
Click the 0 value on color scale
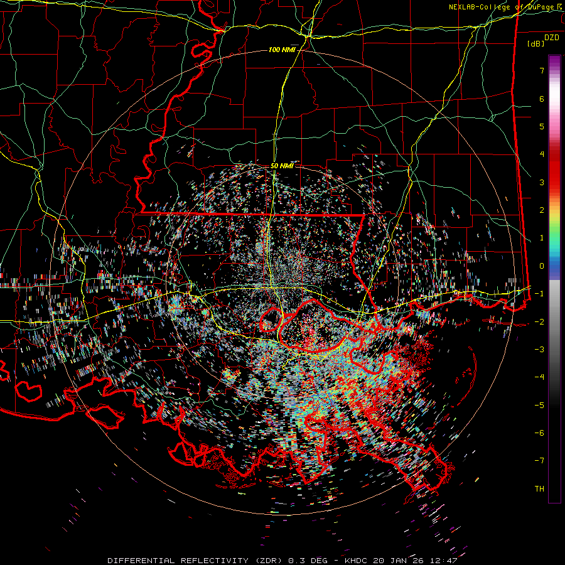(542, 266)
